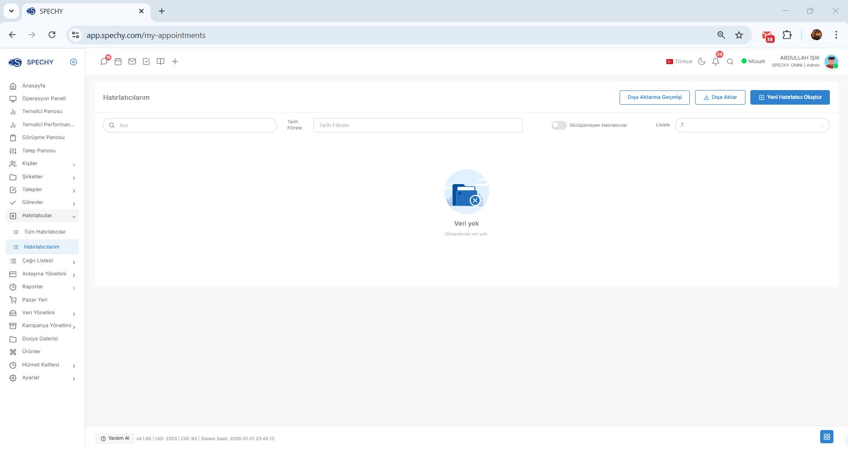Click the Müsait availability status
The image size is (848, 449).
pos(753,61)
